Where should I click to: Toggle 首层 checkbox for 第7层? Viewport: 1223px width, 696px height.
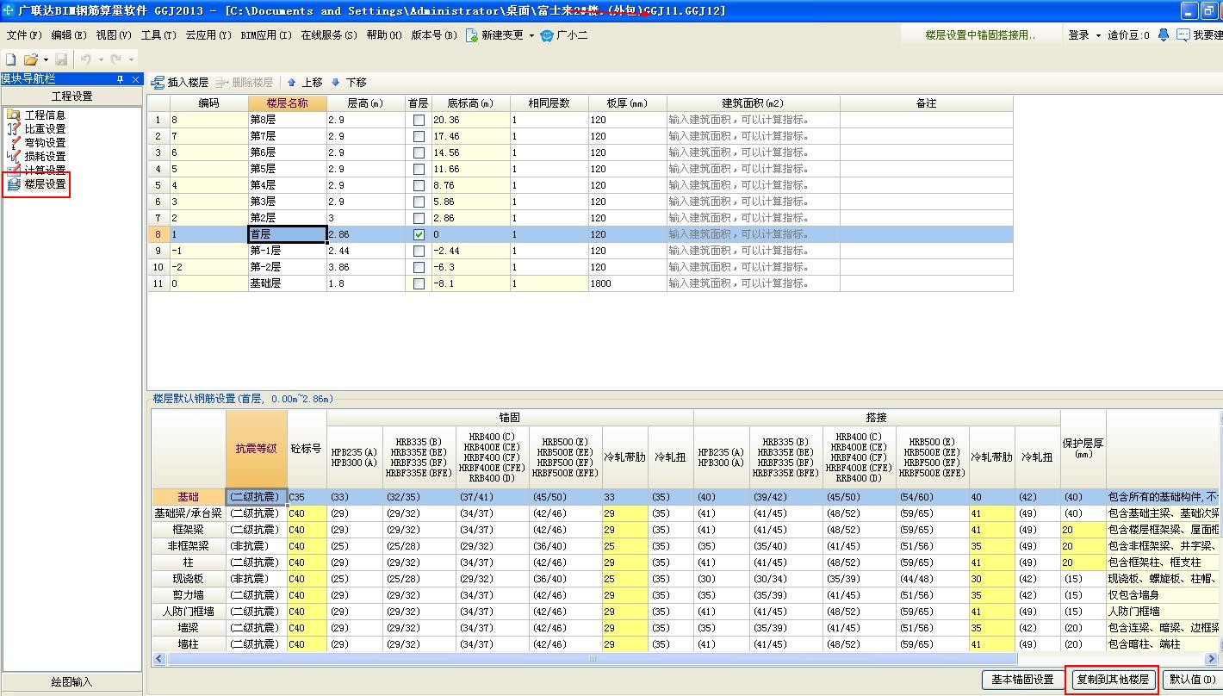click(419, 136)
